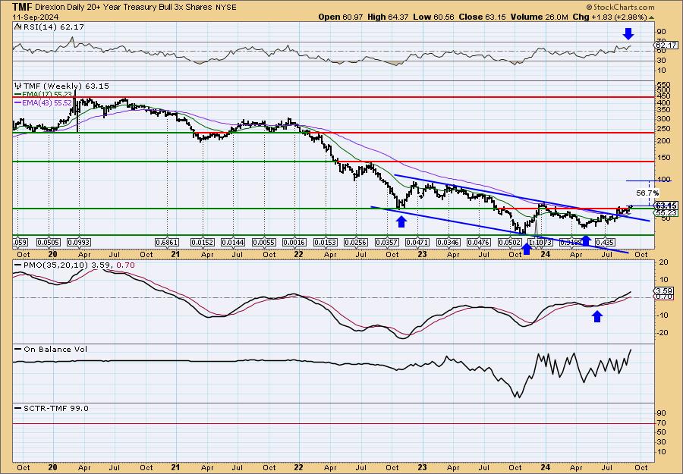The width and height of the screenshot is (683, 474).
Task: Click the 0.0502 dividend marker
Action: (x=510, y=242)
